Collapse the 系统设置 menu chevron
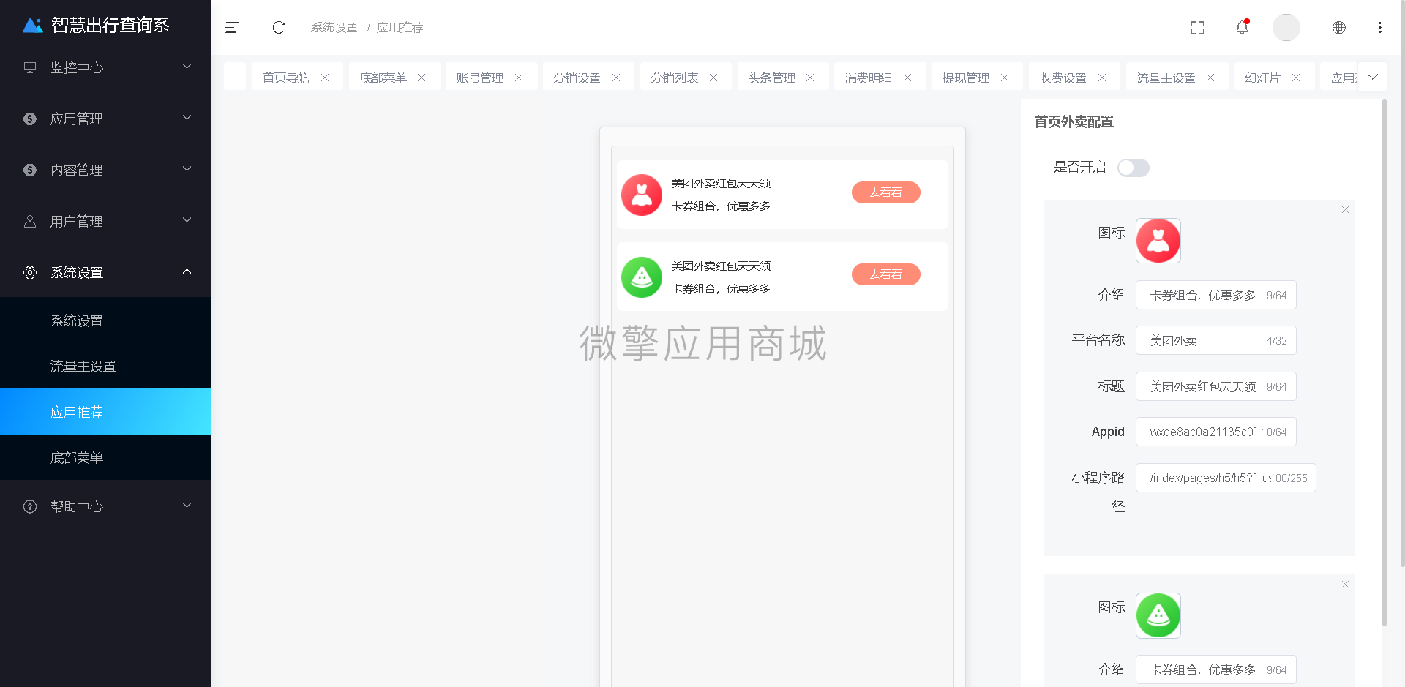 point(187,271)
